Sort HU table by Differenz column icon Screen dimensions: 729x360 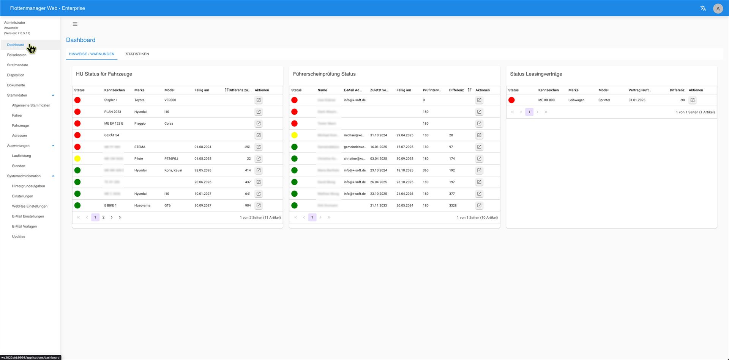226,90
